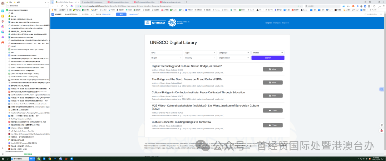Screen dimensions: 386x161
Task: Click the plus icon at sidebar bottom
Action: coord(3,148)
